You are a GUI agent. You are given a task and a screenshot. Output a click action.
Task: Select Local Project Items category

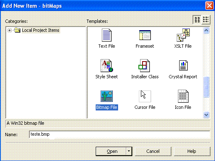40,30
